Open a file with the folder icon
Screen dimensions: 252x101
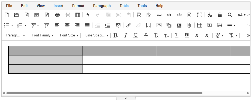16,15
